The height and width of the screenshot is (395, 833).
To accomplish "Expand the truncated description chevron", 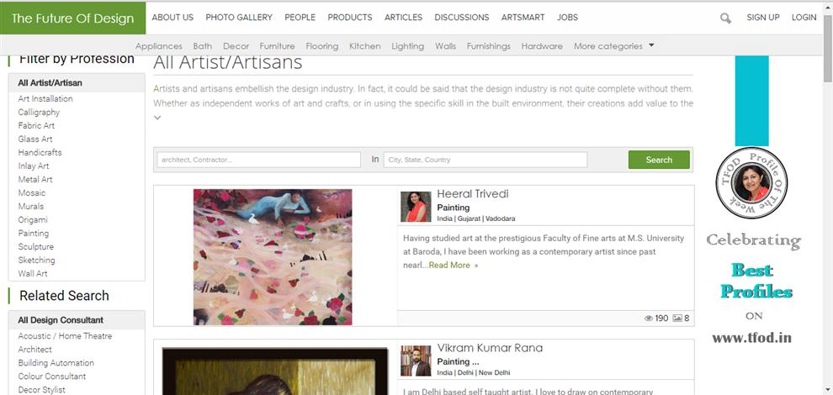I will (157, 118).
